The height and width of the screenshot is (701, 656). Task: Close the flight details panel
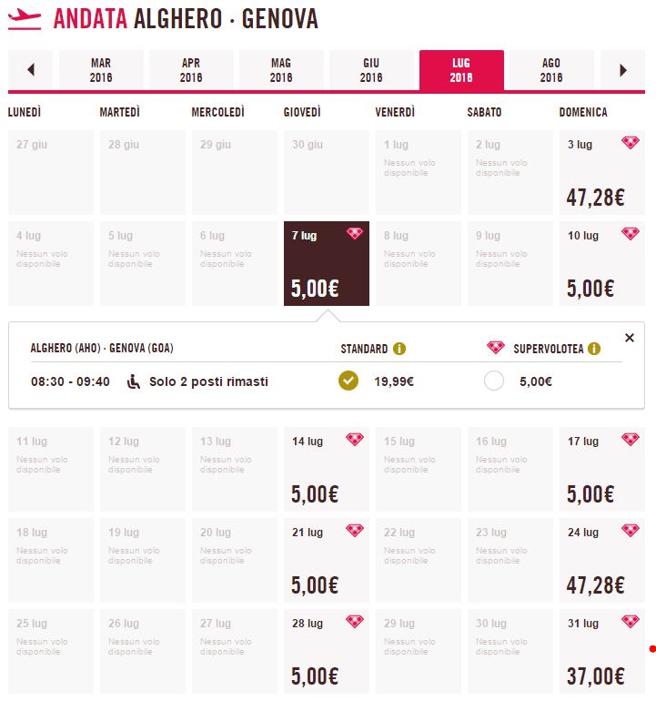pos(630,338)
